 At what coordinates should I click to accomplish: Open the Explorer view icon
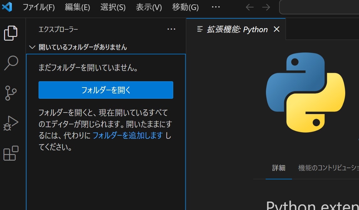click(12, 33)
